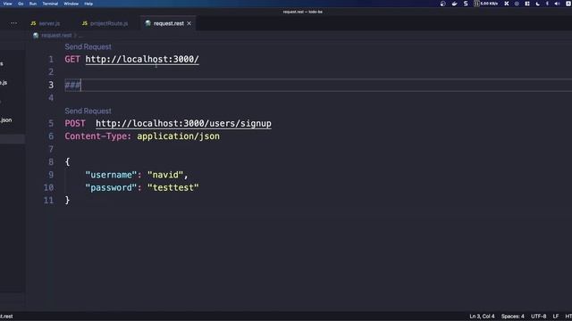Switch to the server.js tab
The image size is (572, 321).
pos(46,23)
